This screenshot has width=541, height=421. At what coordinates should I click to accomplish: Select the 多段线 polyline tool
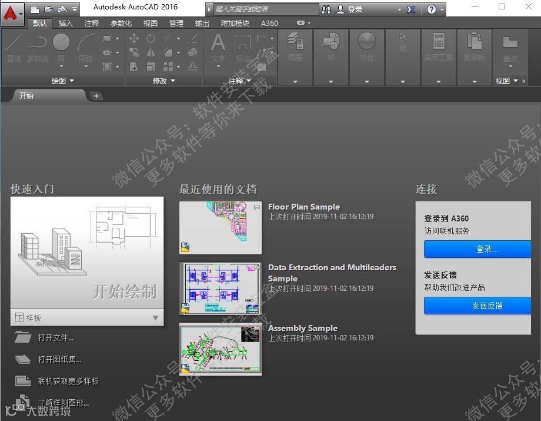click(x=38, y=48)
